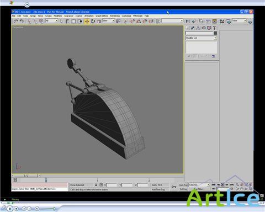Image resolution: width=265 pixels, height=212 pixels.
Task: Click the Undo arrow icon
Action: [15, 22]
